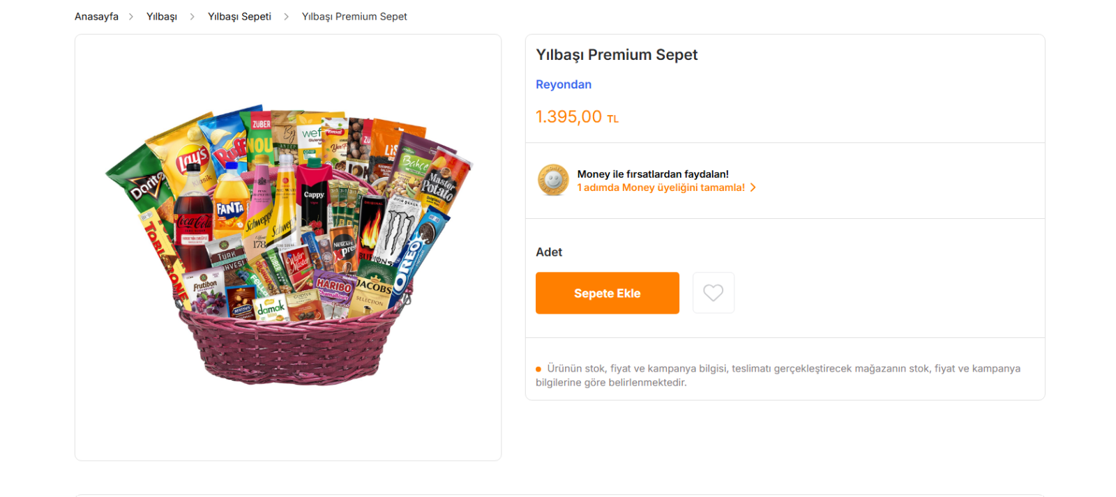Image resolution: width=1116 pixels, height=497 pixels.
Task: Click the 'Money ile fırsatlardan faydalan!' heading
Action: pos(653,174)
